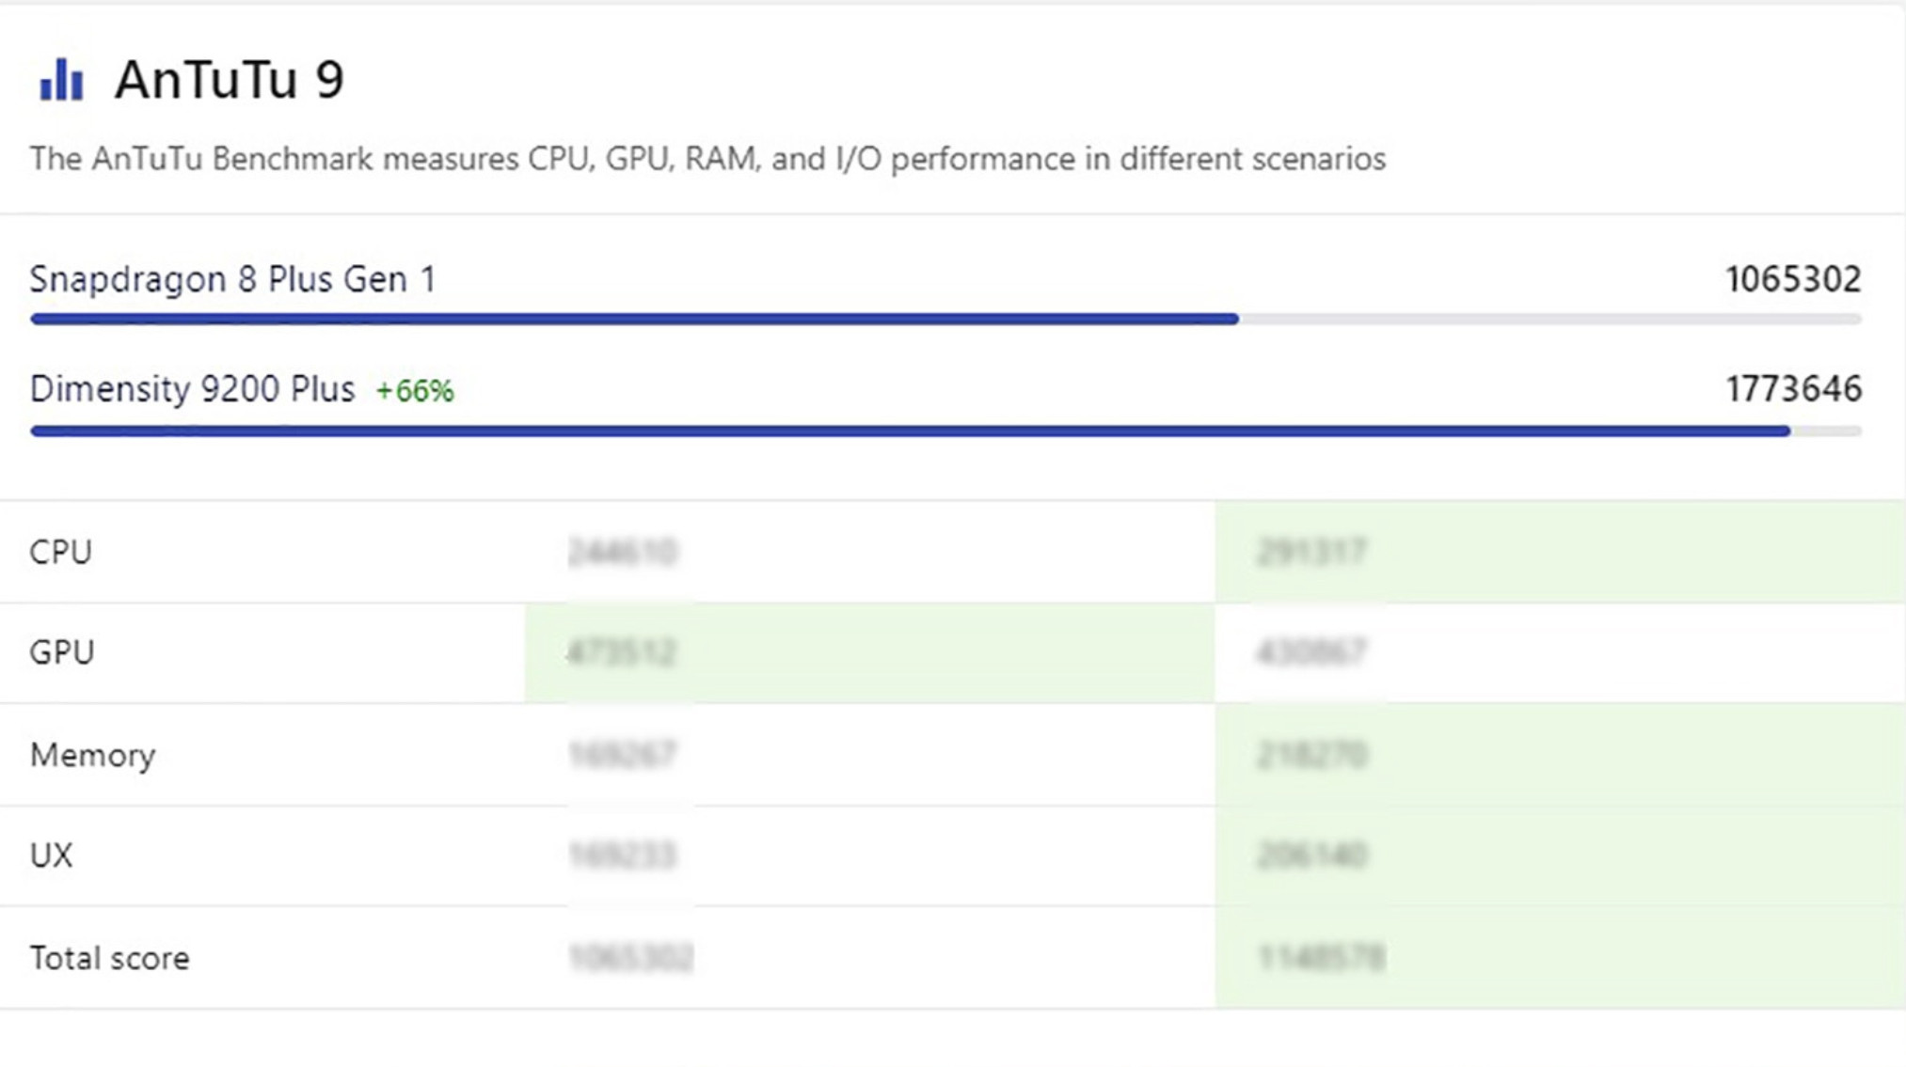The width and height of the screenshot is (1906, 1067).
Task: Click the green-highlighted Dimensity Total score value
Action: (1321, 958)
